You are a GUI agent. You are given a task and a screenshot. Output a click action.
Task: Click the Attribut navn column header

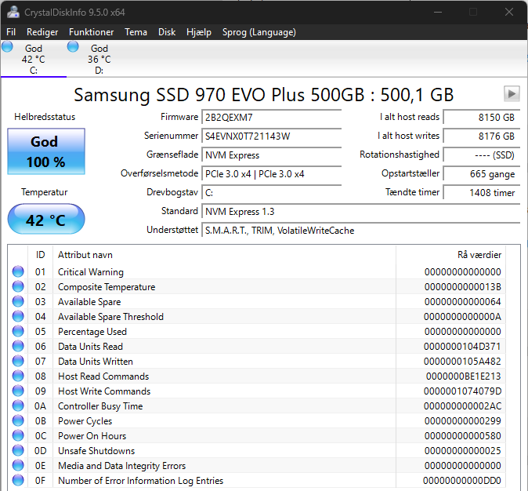point(224,255)
